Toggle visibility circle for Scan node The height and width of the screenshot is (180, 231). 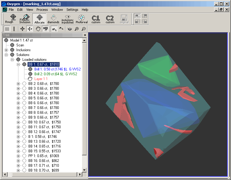coord(12,45)
